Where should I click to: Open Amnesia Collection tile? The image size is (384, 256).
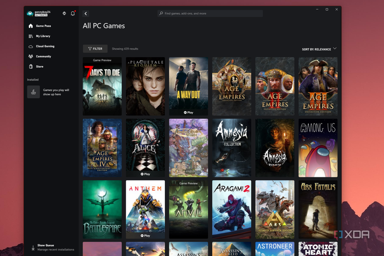(231, 148)
